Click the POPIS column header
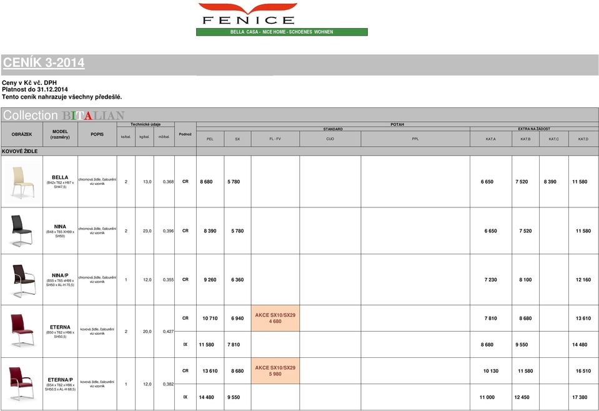 [97, 134]
